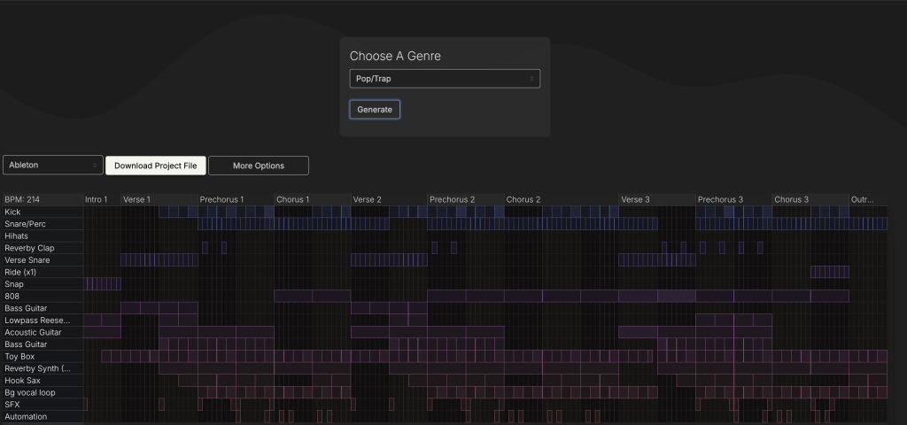Select the Prechorus 1 section header
The height and width of the screenshot is (425, 907).
[x=222, y=200]
